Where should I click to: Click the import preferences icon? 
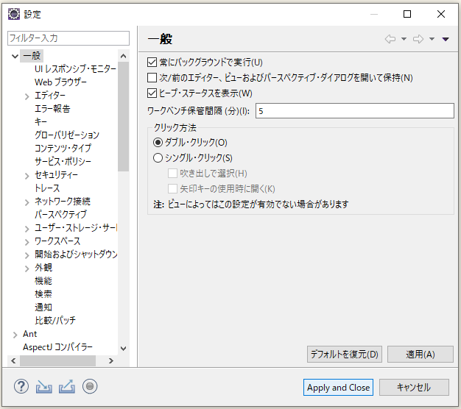click(x=43, y=387)
